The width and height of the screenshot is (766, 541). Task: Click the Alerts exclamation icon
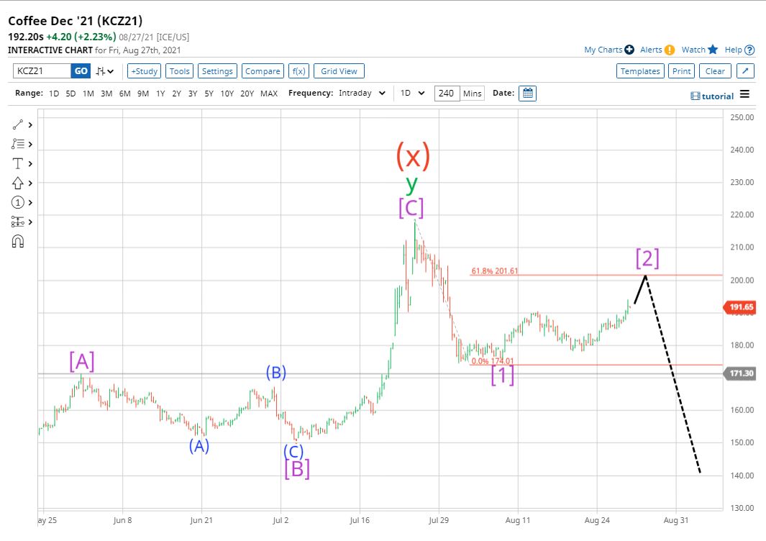(x=670, y=50)
